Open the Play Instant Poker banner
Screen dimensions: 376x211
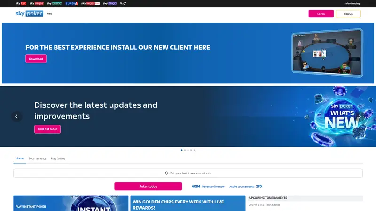pyautogui.click(x=71, y=203)
